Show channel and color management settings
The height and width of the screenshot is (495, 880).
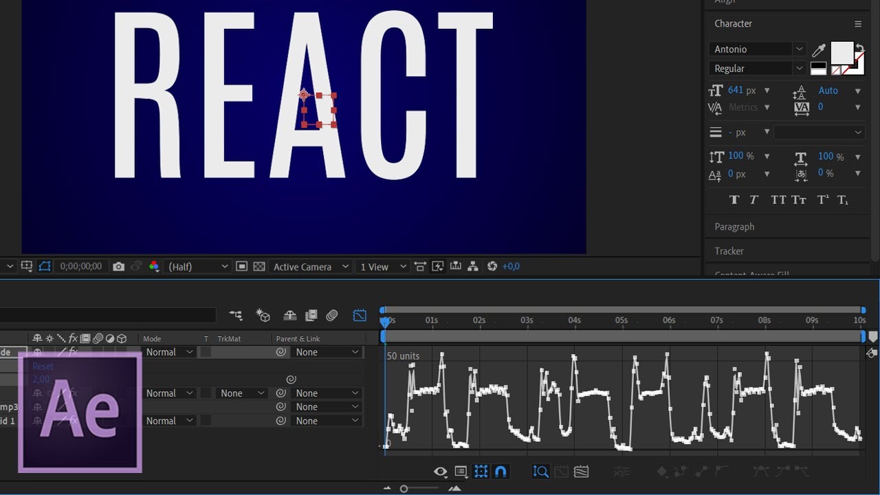[154, 266]
